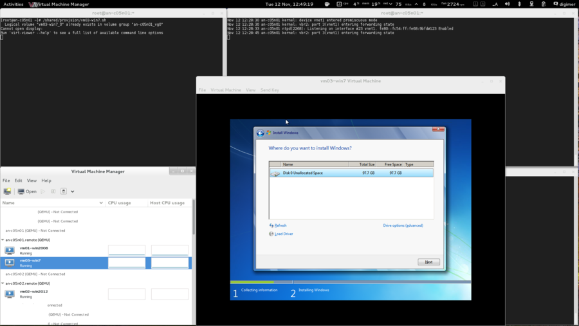The height and width of the screenshot is (326, 579).
Task: Click the 'A' caps lock indicator icon
Action: tap(482, 4)
